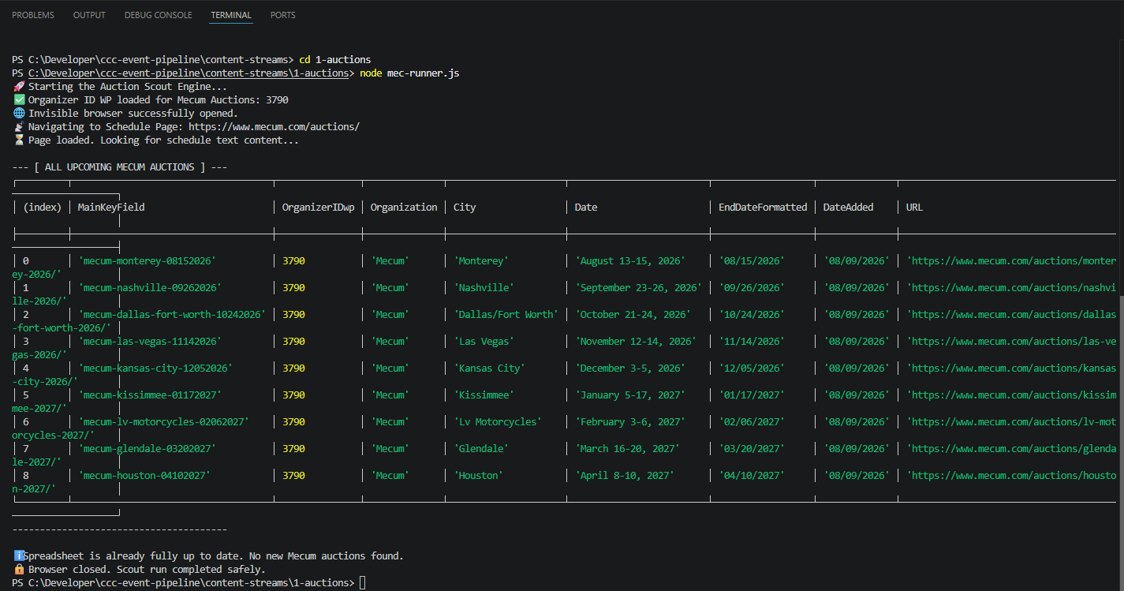Place cursor at the final terminal prompt
The image size is (1124, 591).
coord(362,583)
